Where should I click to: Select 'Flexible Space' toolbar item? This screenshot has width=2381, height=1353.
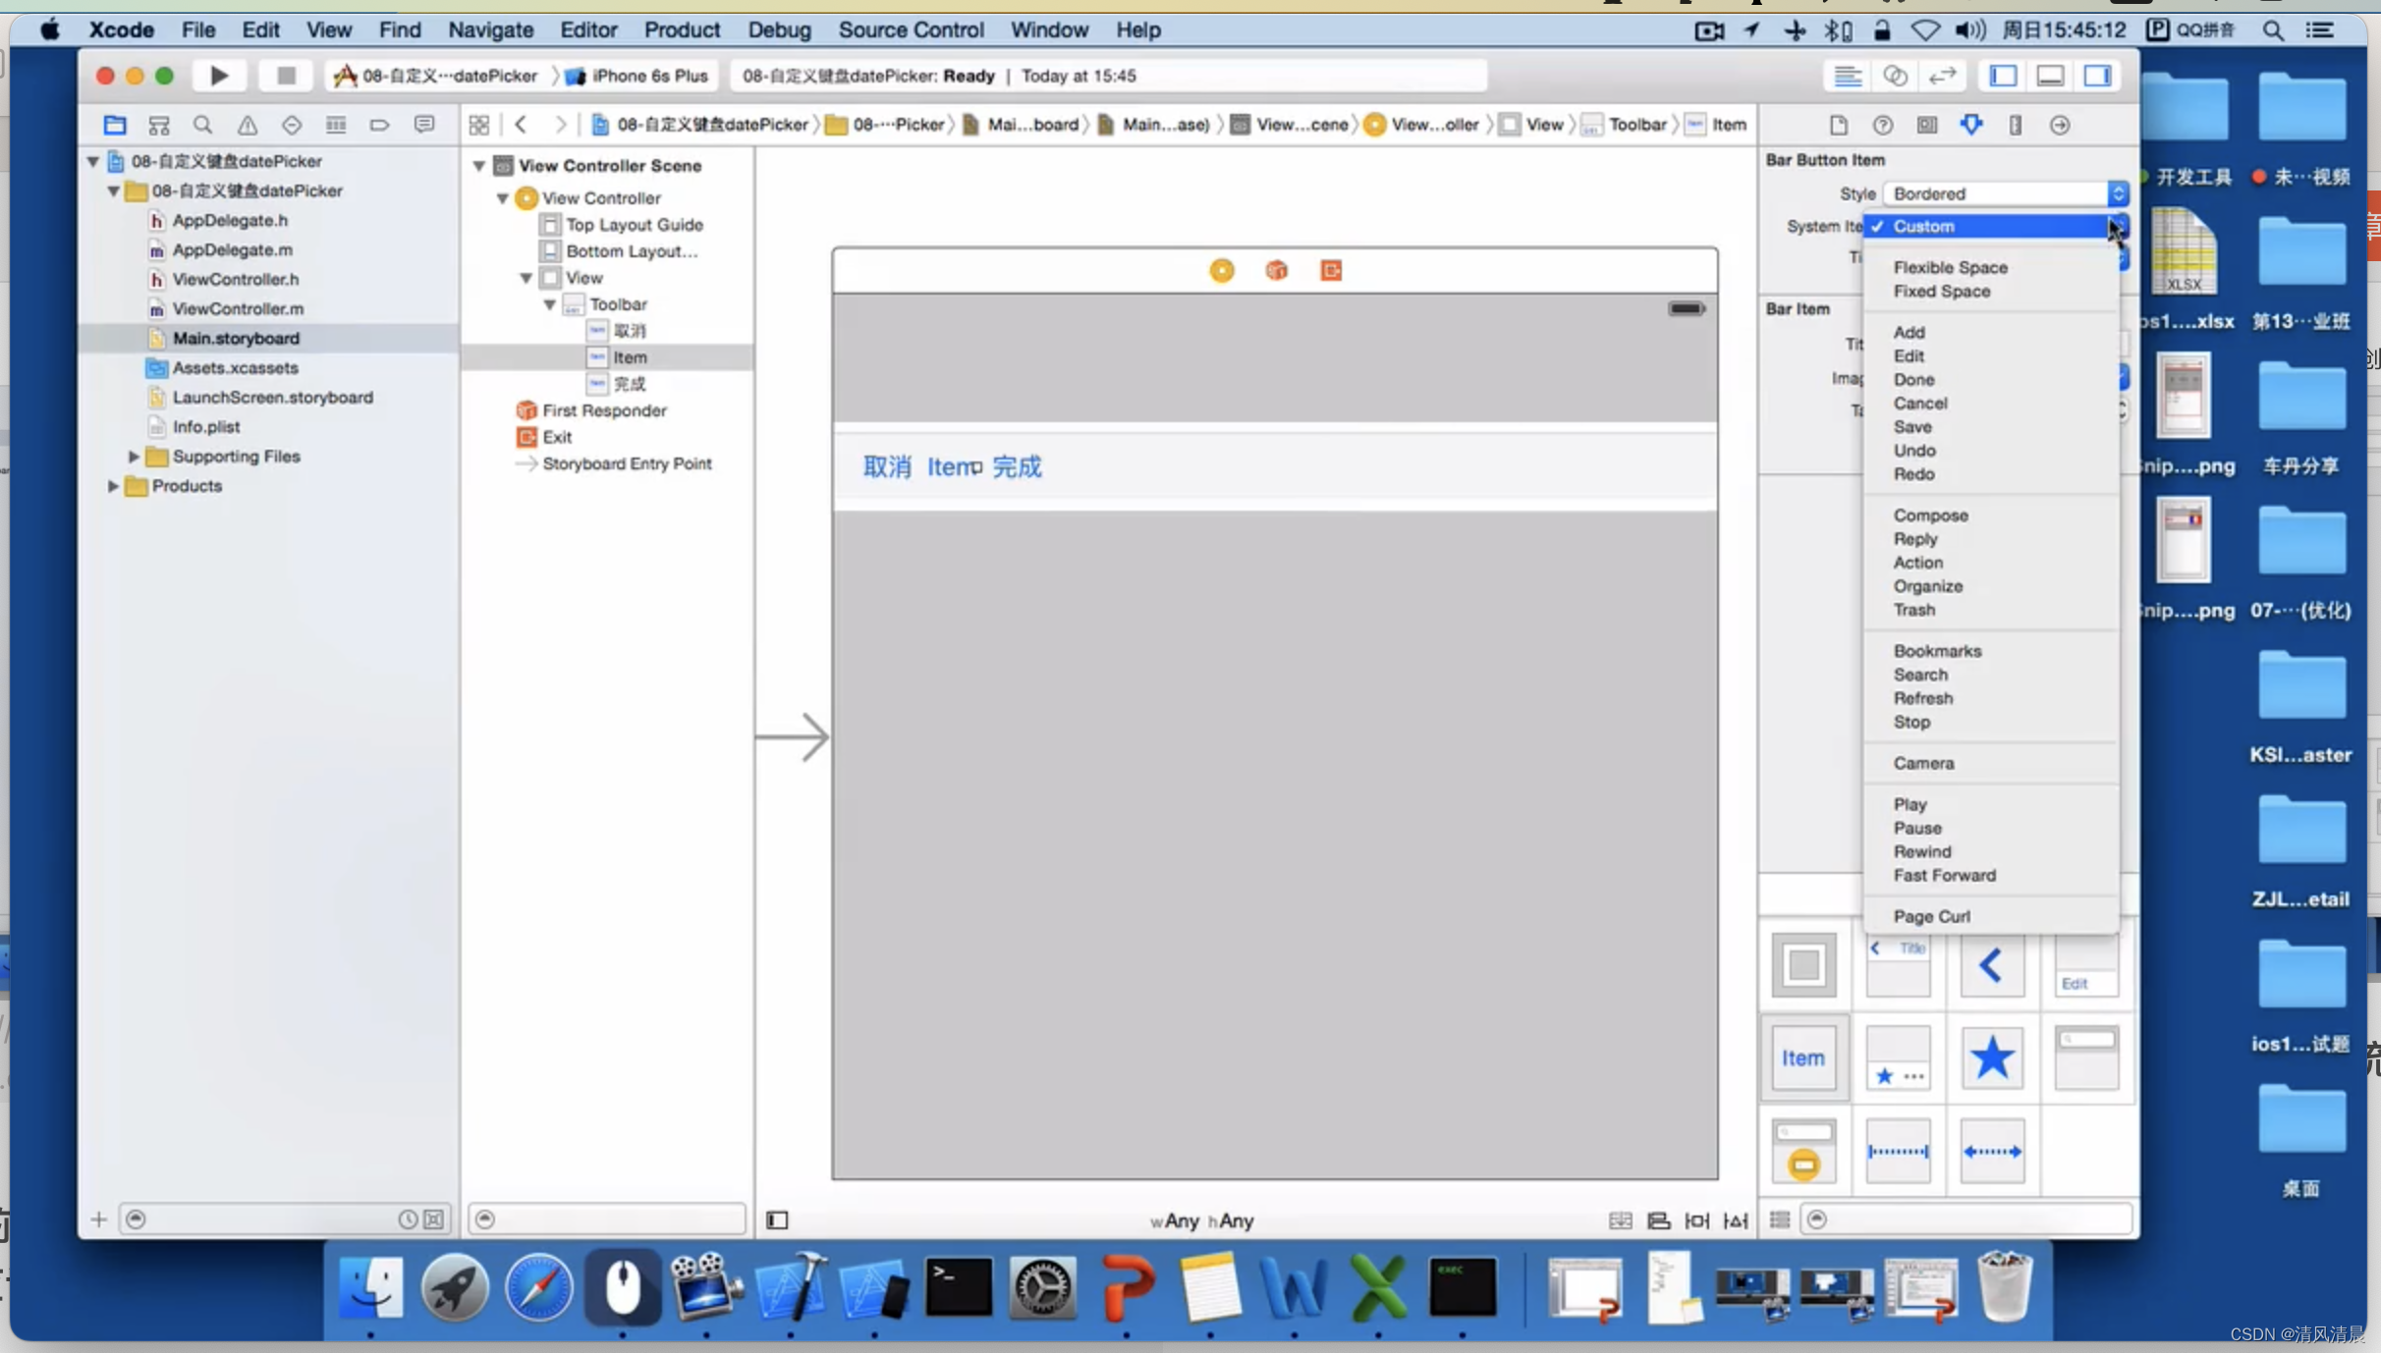[1951, 266]
